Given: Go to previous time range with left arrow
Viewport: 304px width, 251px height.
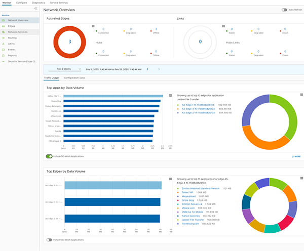Looking at the screenshot, I should pyautogui.click(x=147, y=69).
